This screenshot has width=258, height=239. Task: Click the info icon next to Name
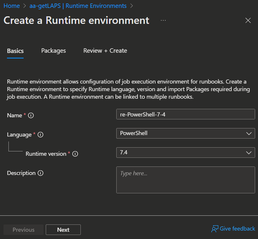[x=31, y=115]
